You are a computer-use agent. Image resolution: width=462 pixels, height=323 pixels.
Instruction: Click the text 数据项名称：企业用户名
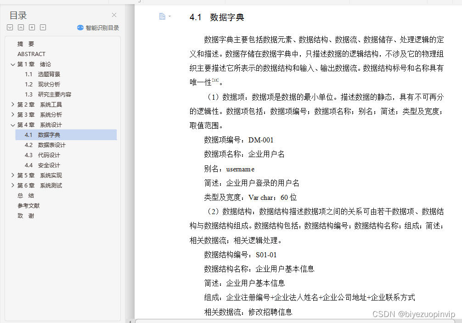[244, 154]
